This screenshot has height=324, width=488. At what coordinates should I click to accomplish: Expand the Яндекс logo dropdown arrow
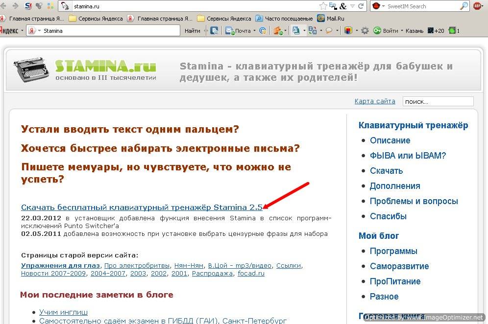pyautogui.click(x=22, y=30)
